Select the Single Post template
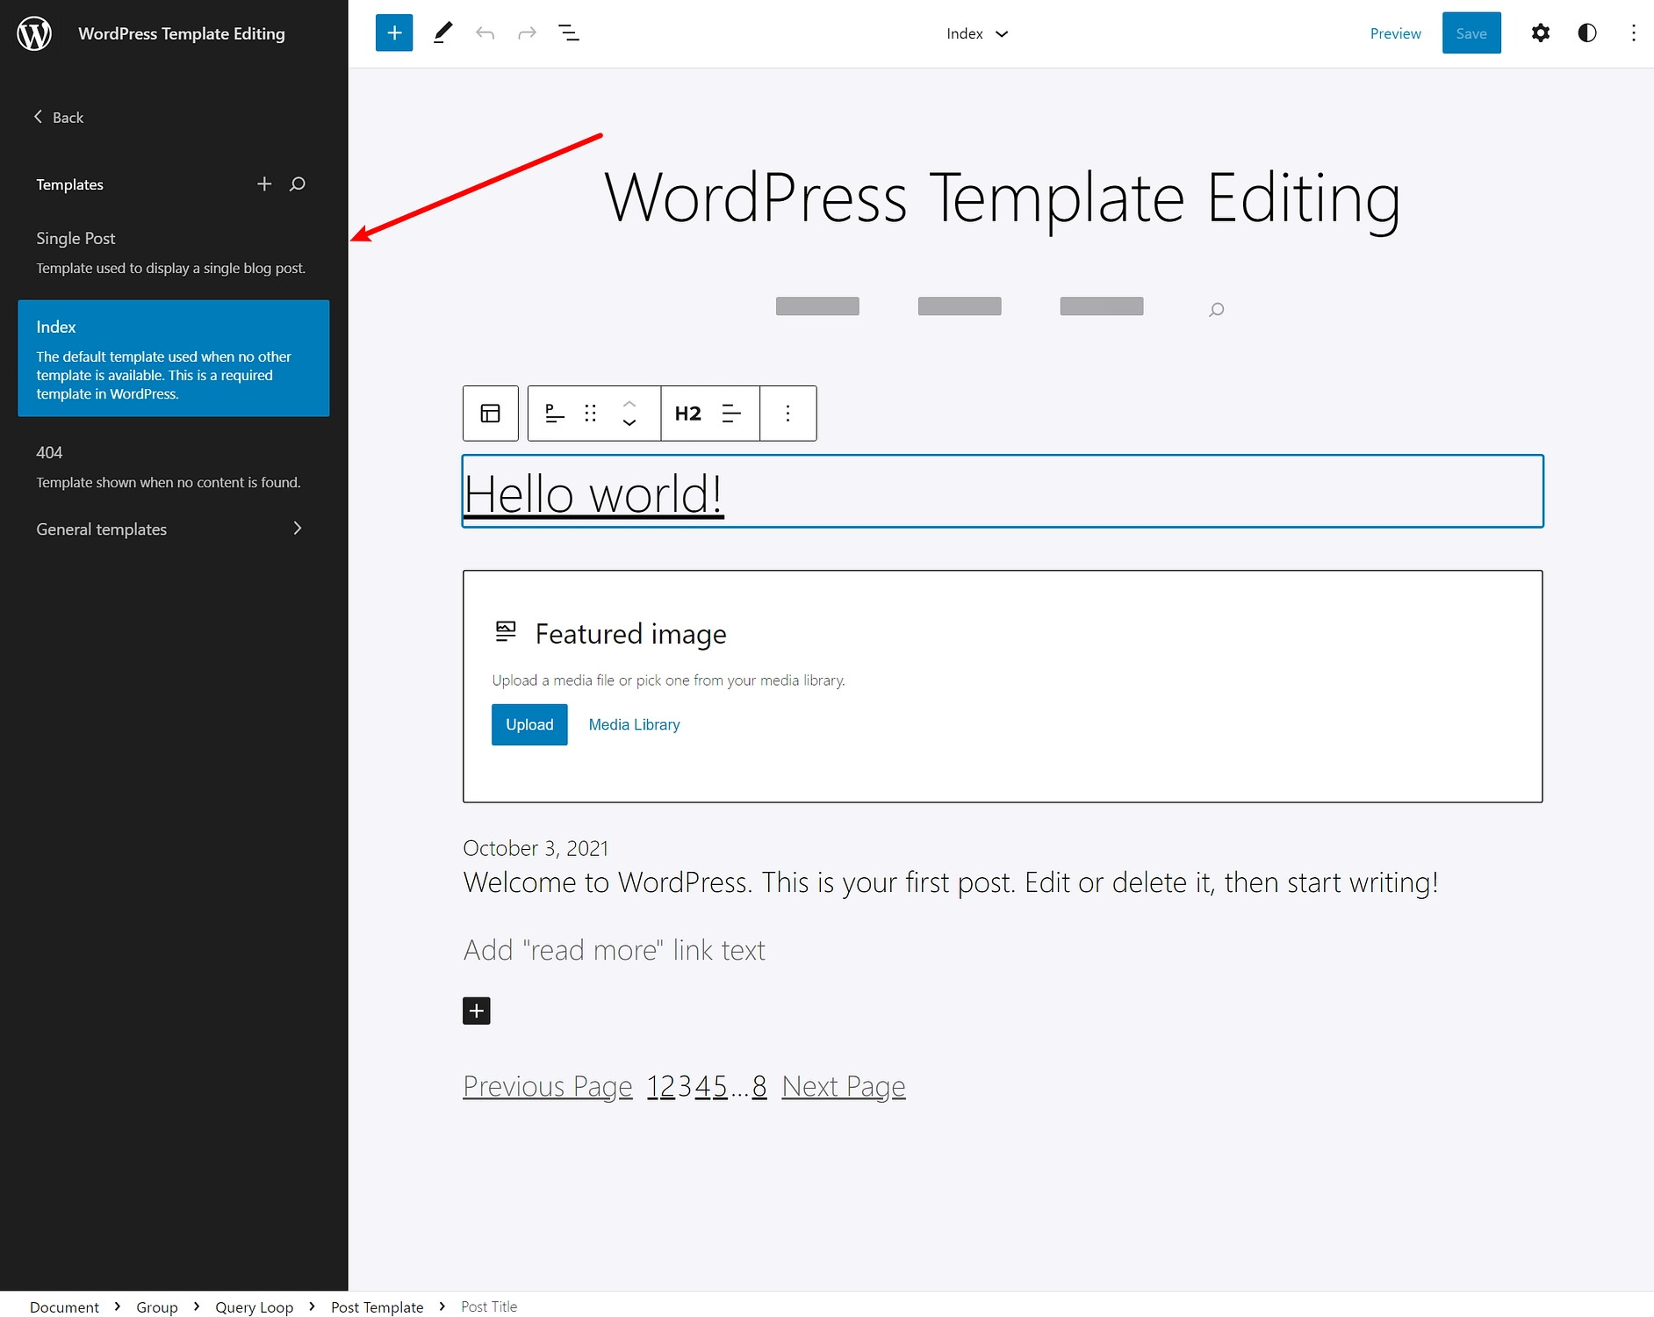The image size is (1654, 1317). 174,252
